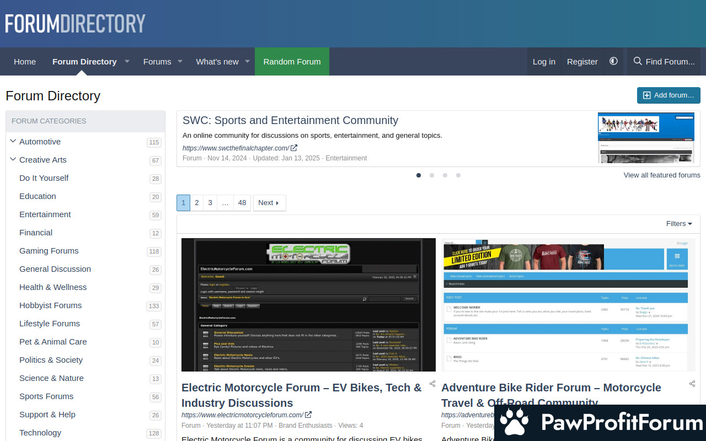Viewport: 706px width, 441px height.
Task: Select Pet & Animal Care category
Action: coord(53,341)
